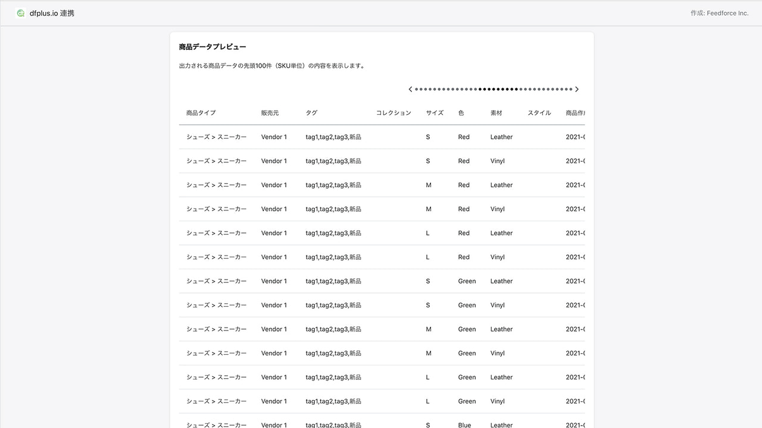
Task: Click the 商品タイプ column header
Action: click(202, 113)
